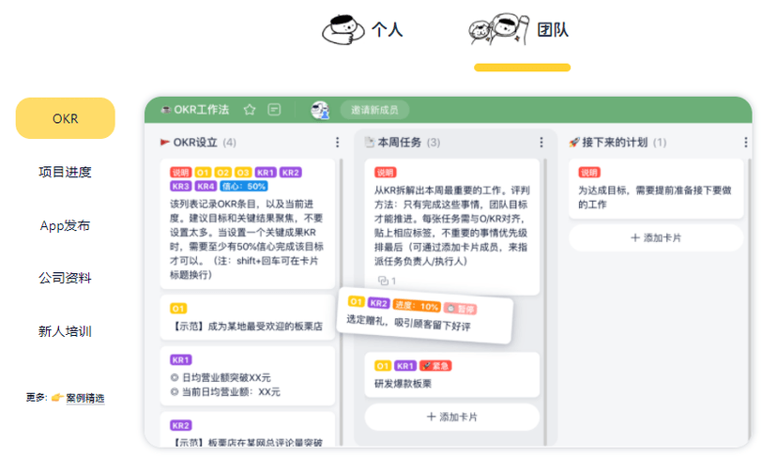Click the 说明 label in 接下来的计划 list
This screenshot has width=777, height=472.
(x=589, y=173)
